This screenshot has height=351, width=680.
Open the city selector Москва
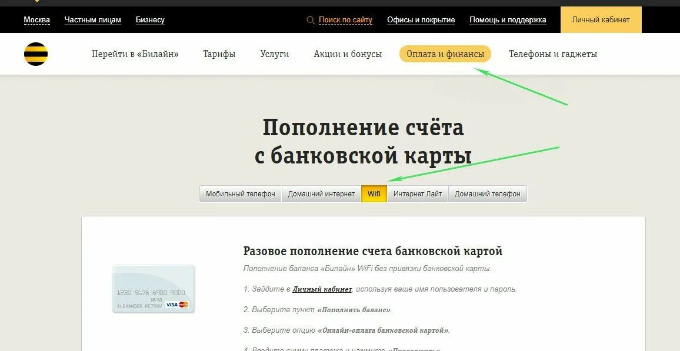click(37, 19)
